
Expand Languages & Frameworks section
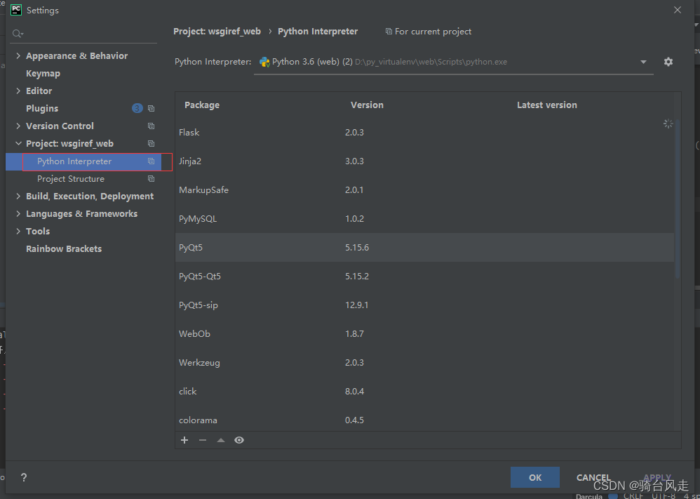18,213
